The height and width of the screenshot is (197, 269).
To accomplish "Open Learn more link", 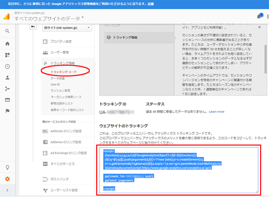I will point(216,112).
